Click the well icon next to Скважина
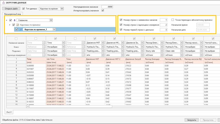The image size is (220, 124). (14, 20)
